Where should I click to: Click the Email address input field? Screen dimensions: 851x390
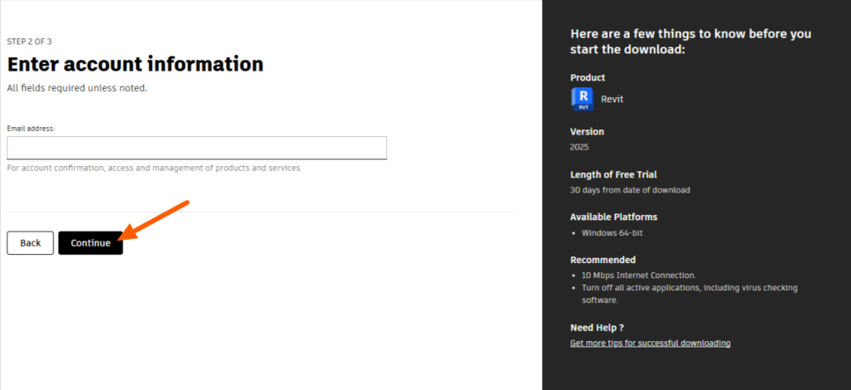196,148
